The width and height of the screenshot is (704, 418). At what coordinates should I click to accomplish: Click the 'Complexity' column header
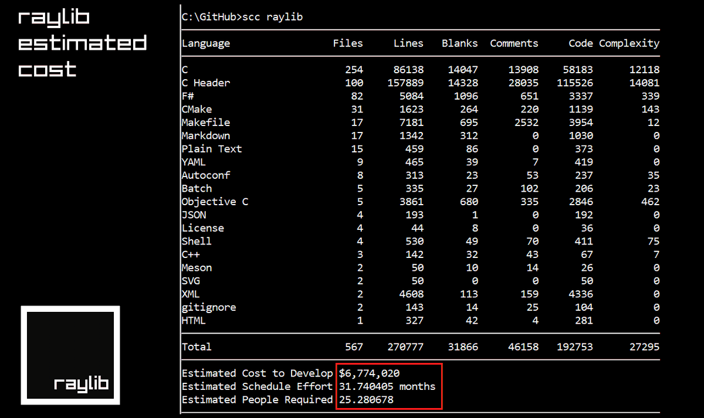pos(629,43)
